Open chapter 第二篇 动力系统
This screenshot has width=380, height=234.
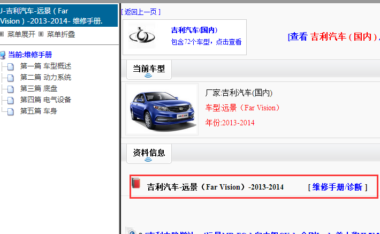[x=45, y=77]
